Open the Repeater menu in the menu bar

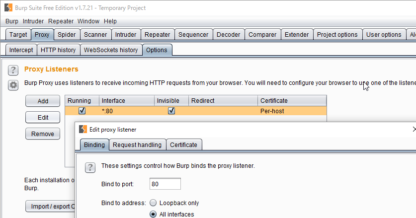point(61,21)
